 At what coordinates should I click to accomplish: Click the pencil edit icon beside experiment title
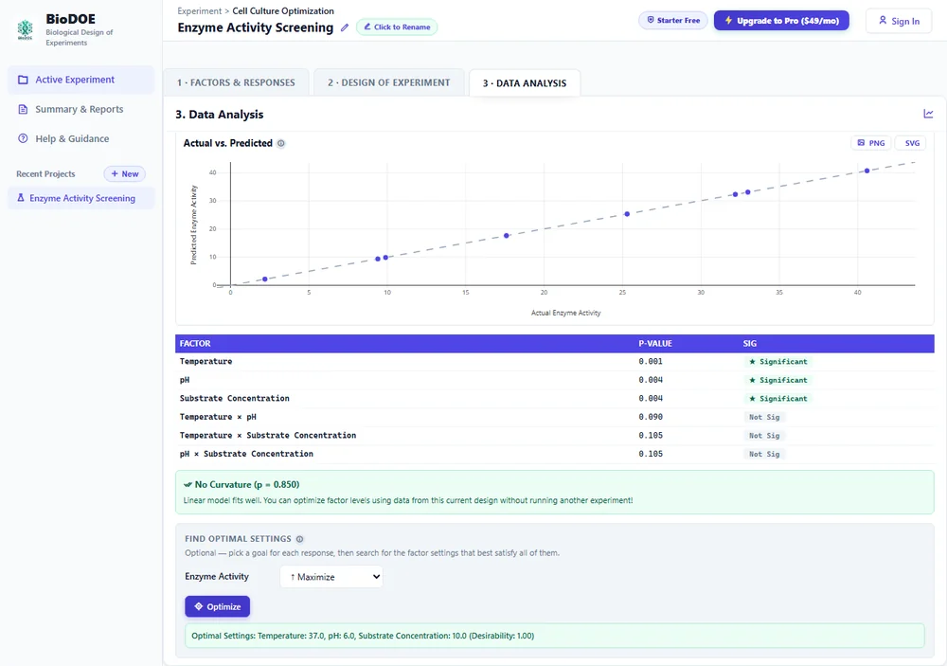tap(345, 27)
